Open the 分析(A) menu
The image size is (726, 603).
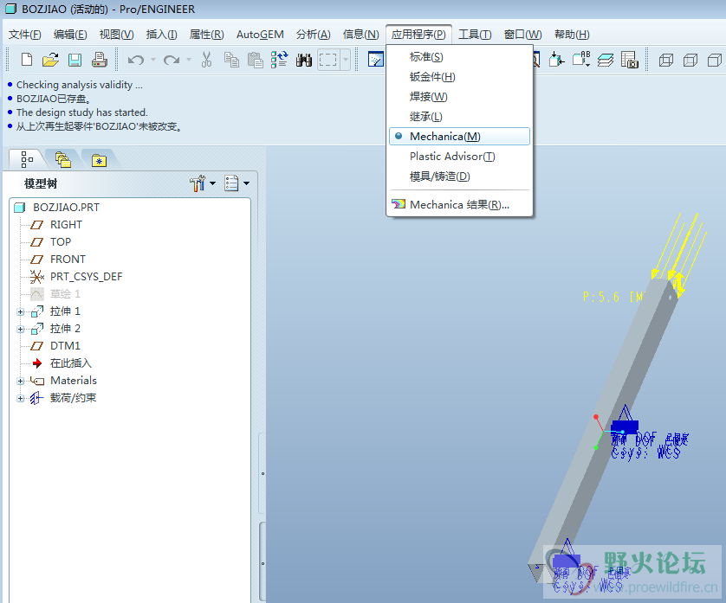[x=314, y=35]
